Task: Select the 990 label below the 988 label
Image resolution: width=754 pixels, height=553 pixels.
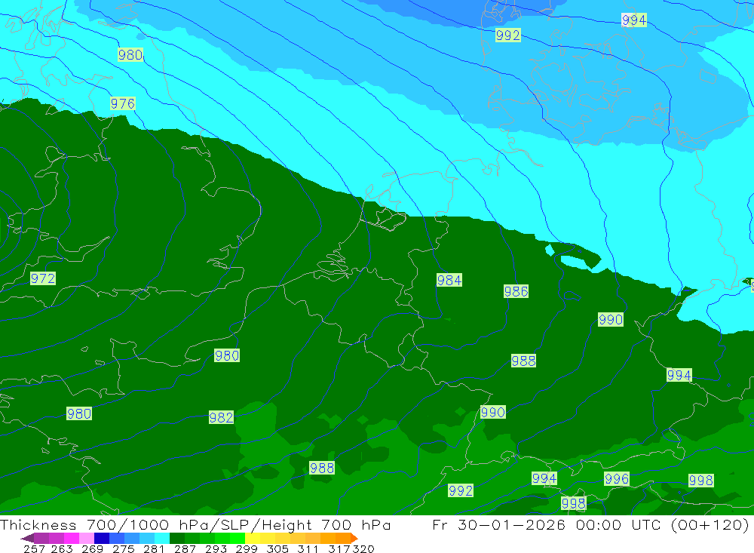Action: pyautogui.click(x=493, y=412)
